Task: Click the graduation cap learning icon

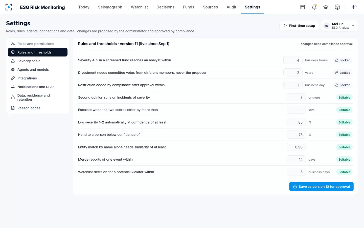Action: pos(326,7)
